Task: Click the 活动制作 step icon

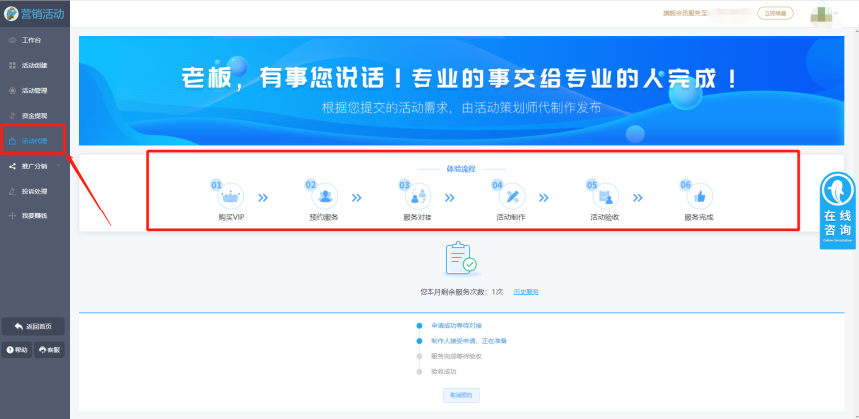Action: (x=511, y=196)
